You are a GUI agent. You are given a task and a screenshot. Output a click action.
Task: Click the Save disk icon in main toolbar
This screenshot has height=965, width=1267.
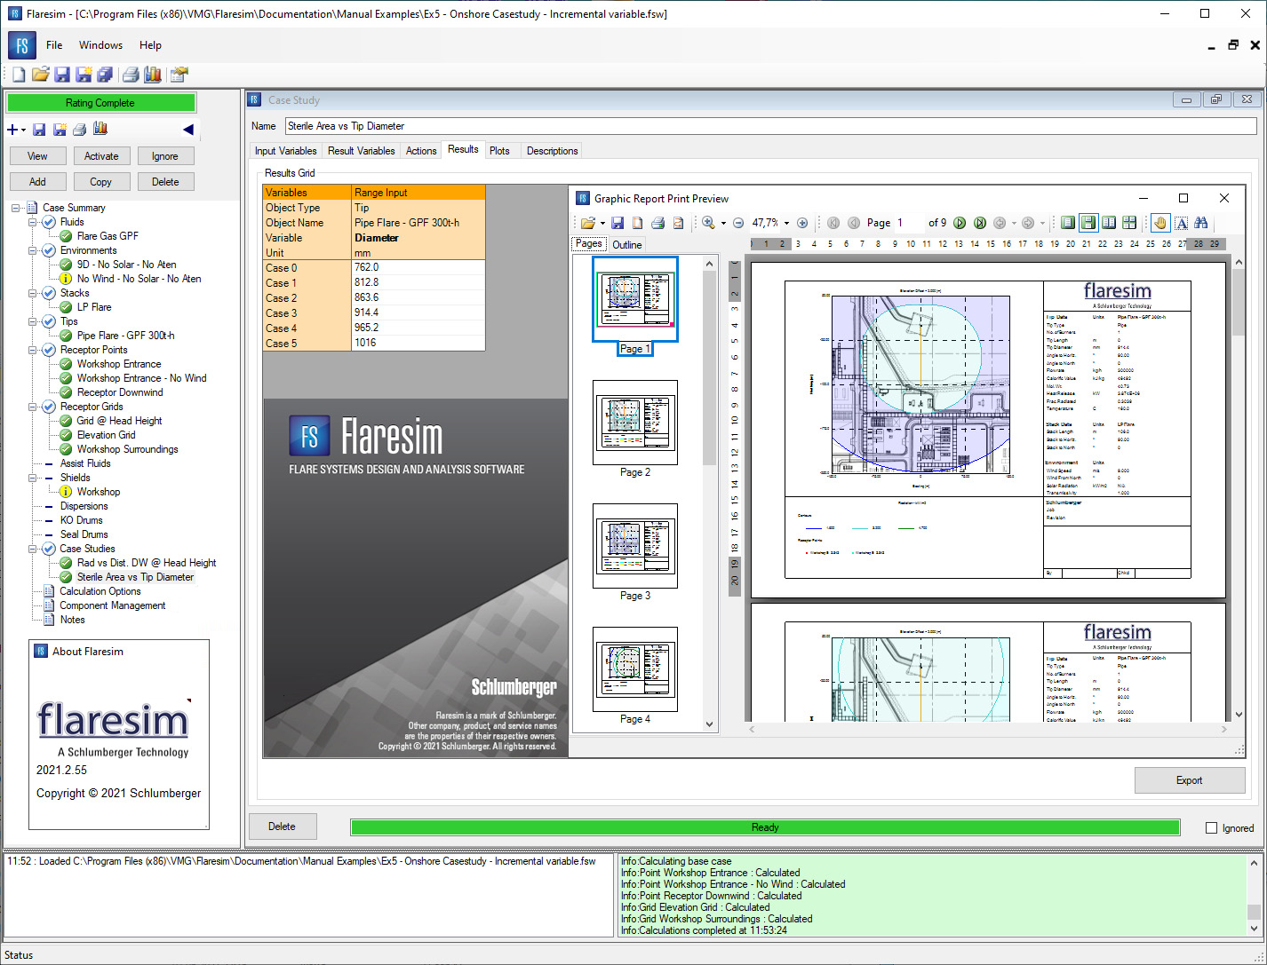[x=61, y=75]
